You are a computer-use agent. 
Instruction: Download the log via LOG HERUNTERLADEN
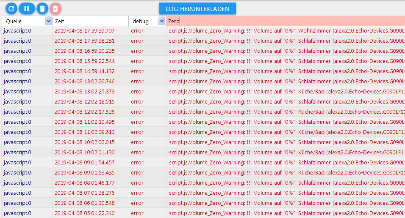click(197, 9)
